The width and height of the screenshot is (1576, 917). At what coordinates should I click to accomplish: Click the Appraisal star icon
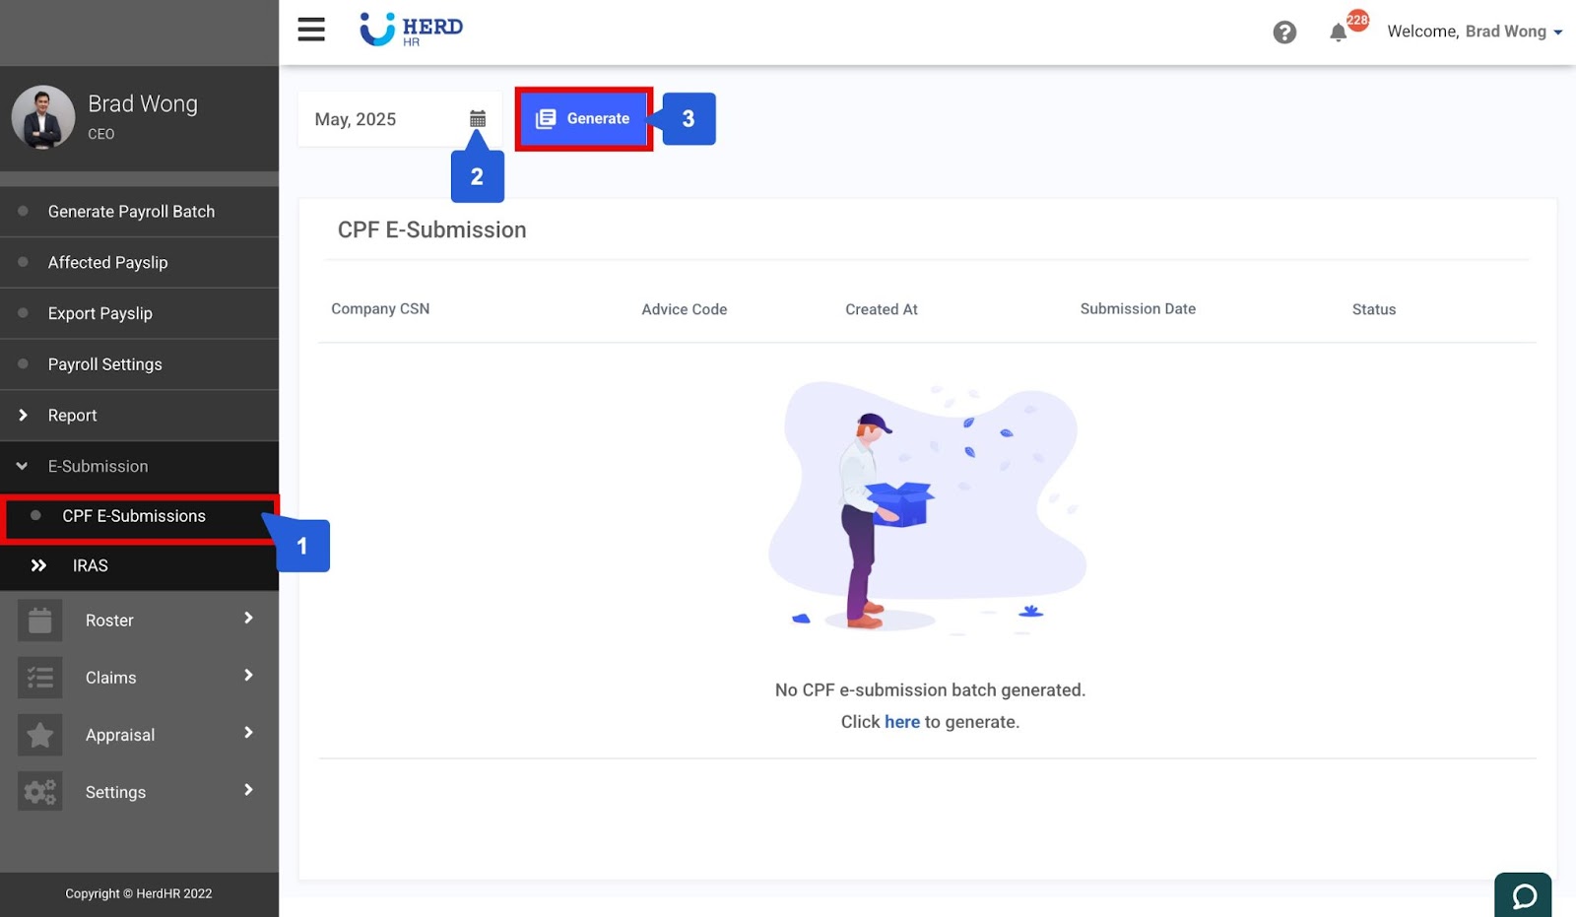coord(40,735)
